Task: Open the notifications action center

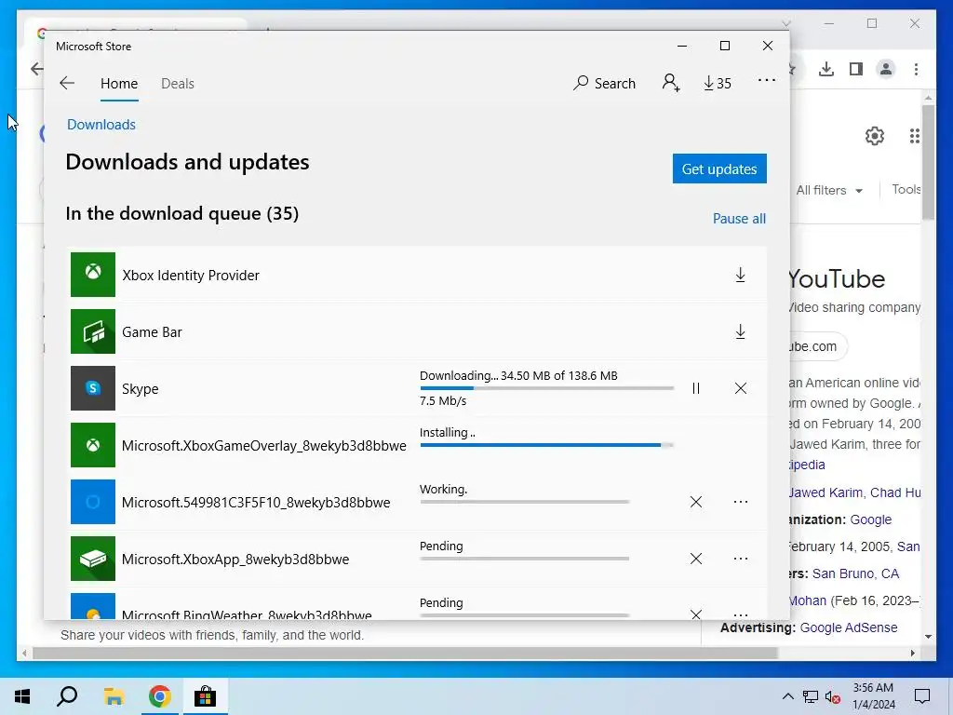Action: [x=922, y=696]
